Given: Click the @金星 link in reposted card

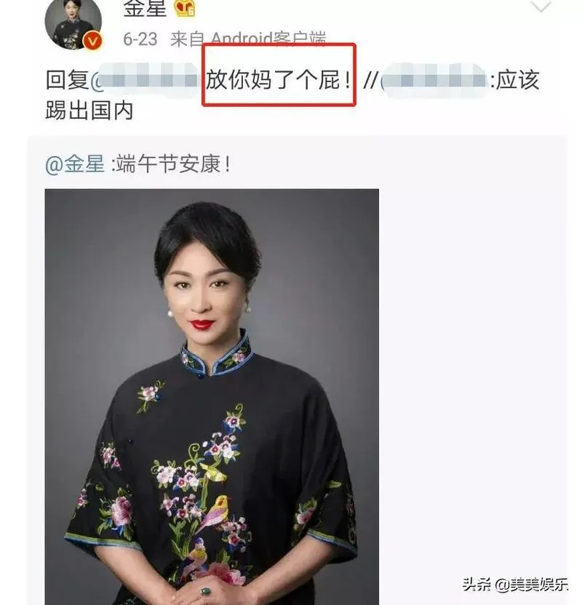Looking at the screenshot, I should coord(75,164).
